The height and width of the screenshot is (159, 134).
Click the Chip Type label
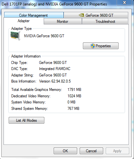pos(19,63)
